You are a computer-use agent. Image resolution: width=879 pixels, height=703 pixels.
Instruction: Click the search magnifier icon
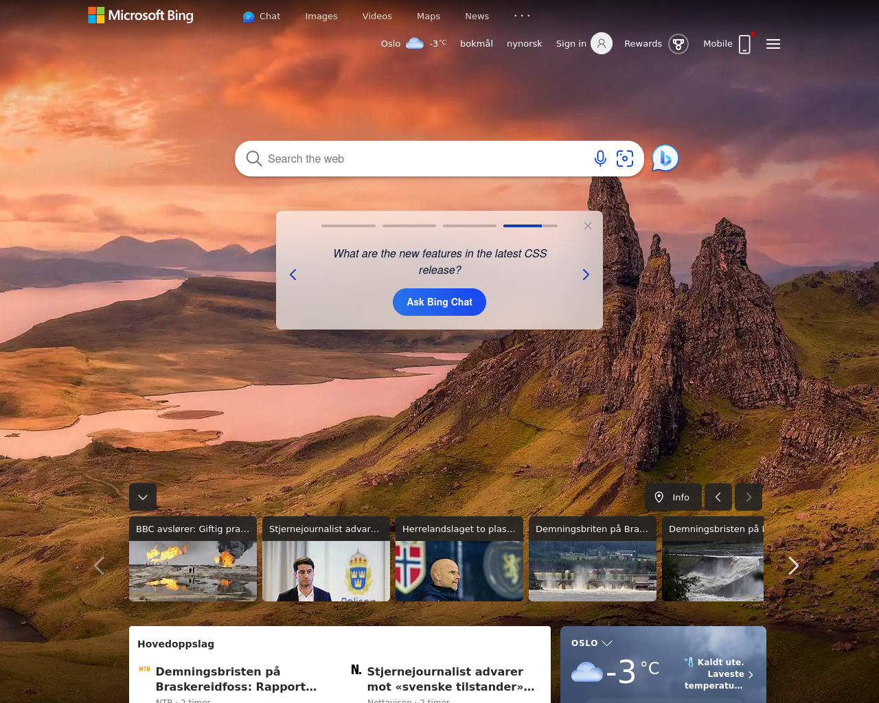[254, 159]
